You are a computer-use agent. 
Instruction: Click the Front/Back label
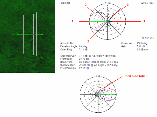coord(66,59)
